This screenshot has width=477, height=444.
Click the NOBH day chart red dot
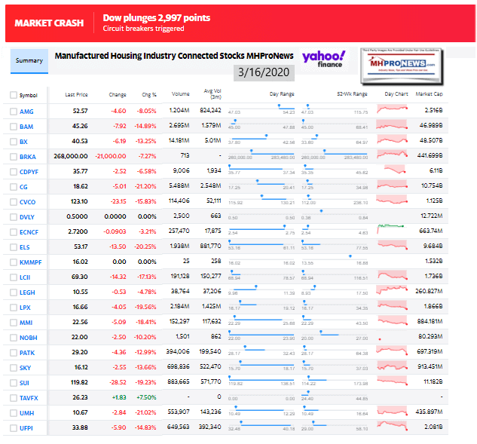point(380,338)
